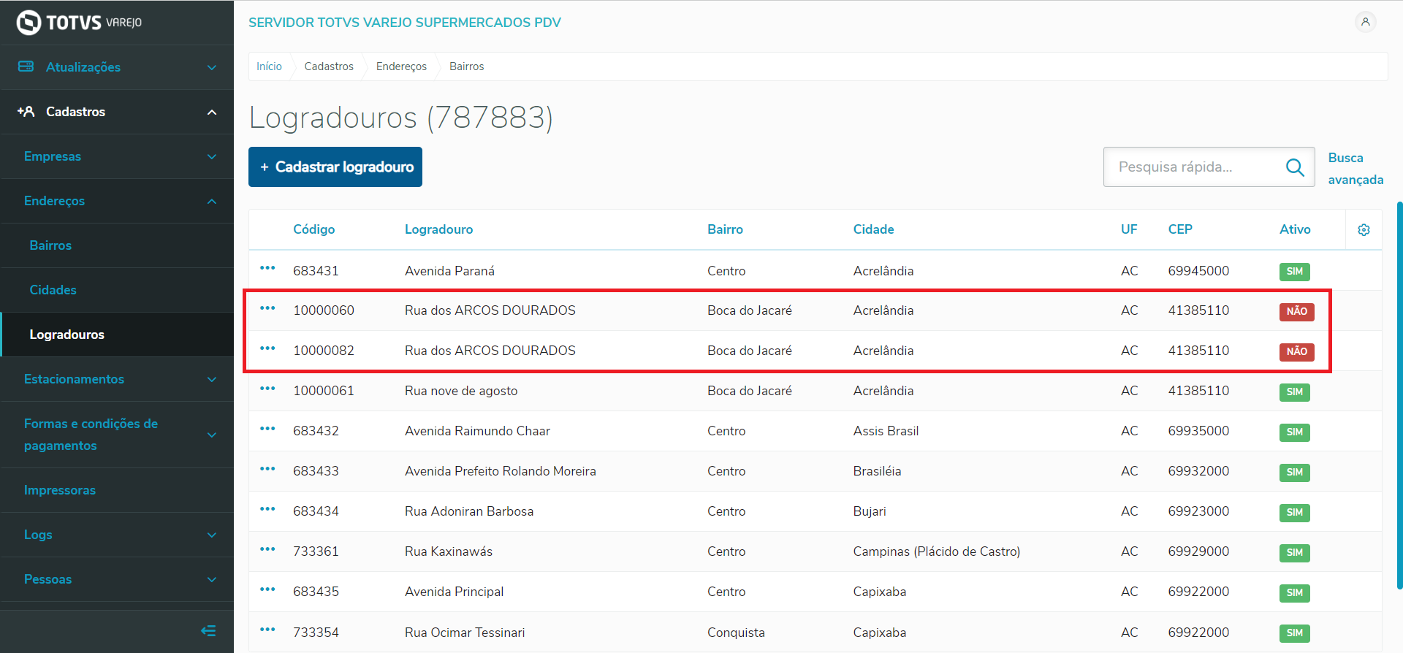The image size is (1403, 653).
Task: Open Bairros in the sidebar
Action: coord(50,245)
